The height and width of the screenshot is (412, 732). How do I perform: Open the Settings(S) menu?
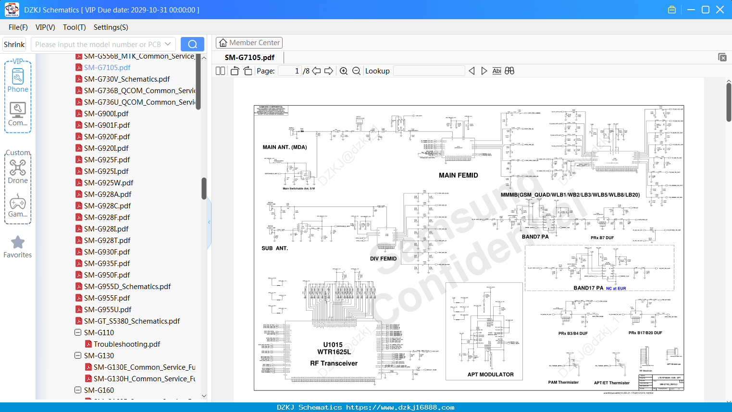pos(111,27)
